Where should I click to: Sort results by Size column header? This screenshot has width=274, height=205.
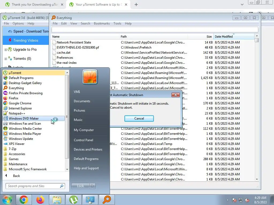201,36
